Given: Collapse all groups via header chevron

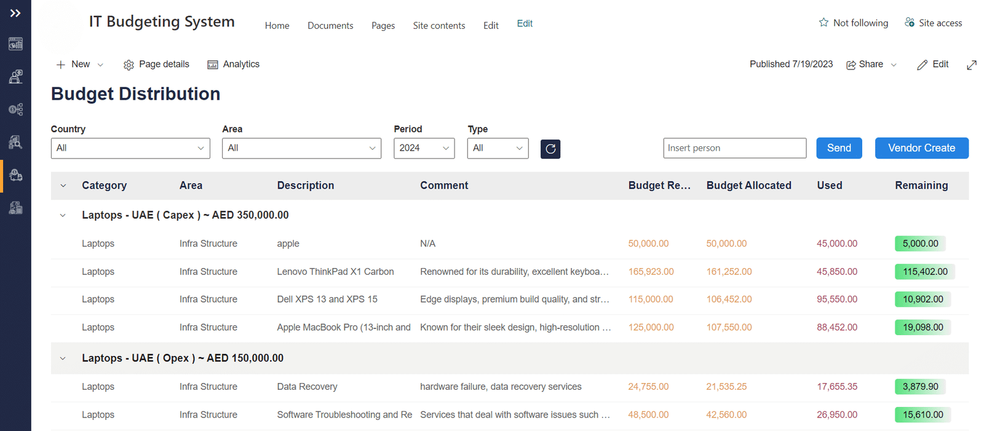Looking at the screenshot, I should point(63,186).
